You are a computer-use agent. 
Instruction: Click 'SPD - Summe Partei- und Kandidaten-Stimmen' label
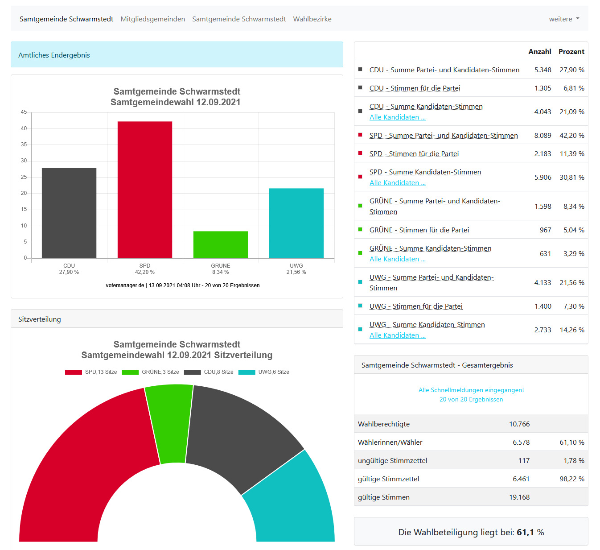(444, 136)
